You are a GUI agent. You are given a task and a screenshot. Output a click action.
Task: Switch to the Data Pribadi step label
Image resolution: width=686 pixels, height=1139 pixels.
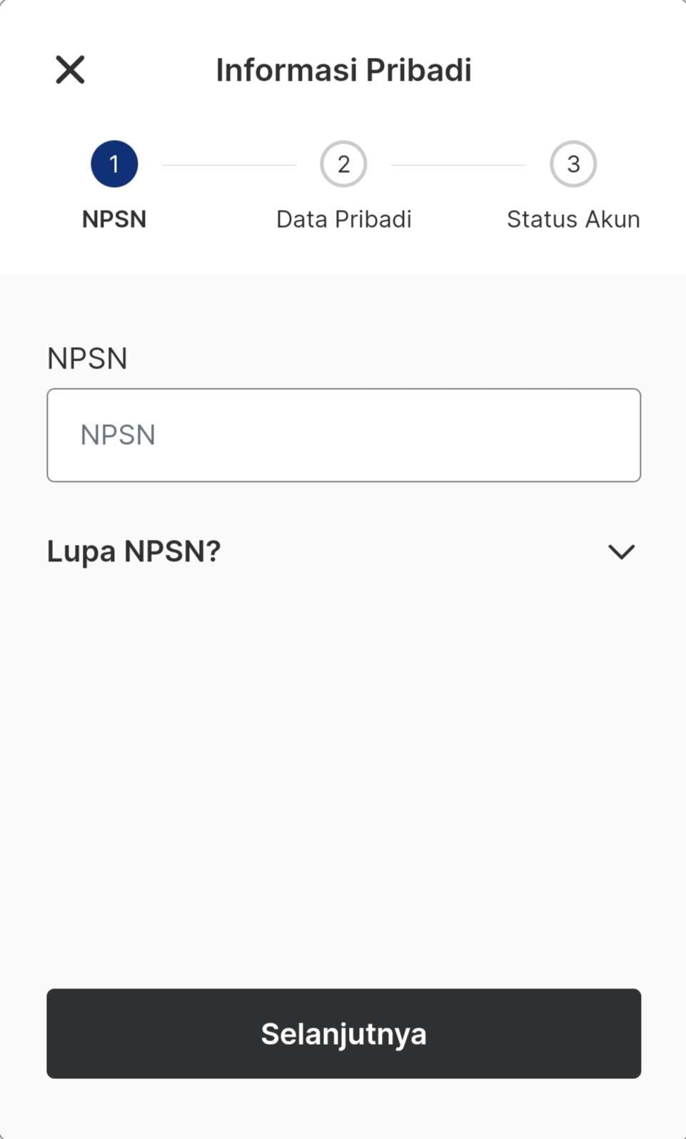(343, 219)
